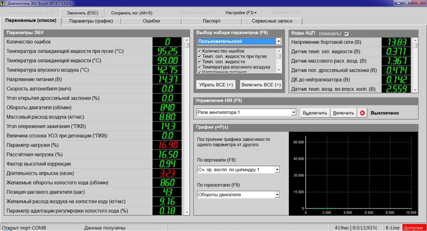Open the 'Настройки (F3)' menu
The height and width of the screenshot is (231, 427).
241,13
